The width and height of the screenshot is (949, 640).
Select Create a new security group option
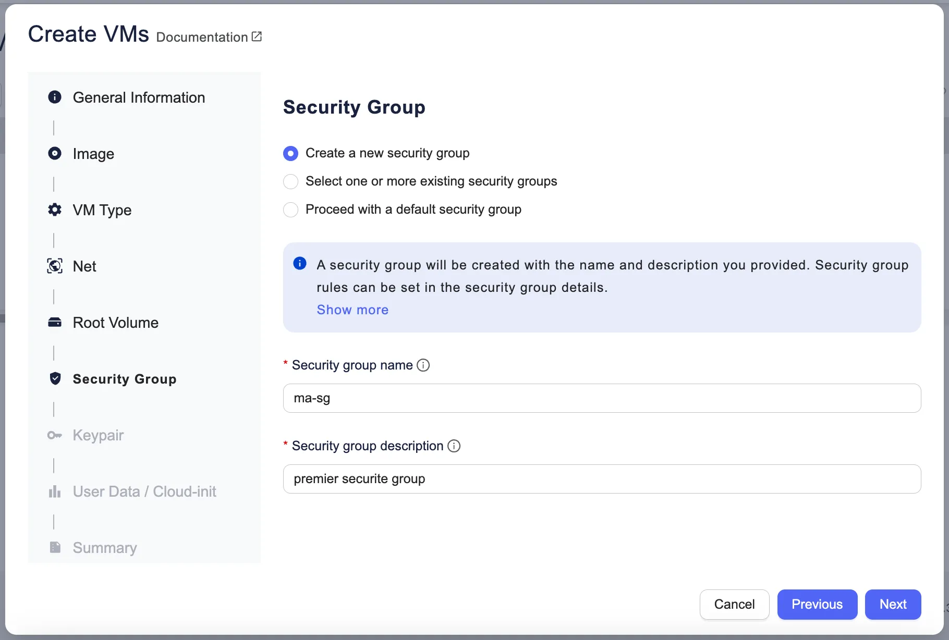point(290,153)
